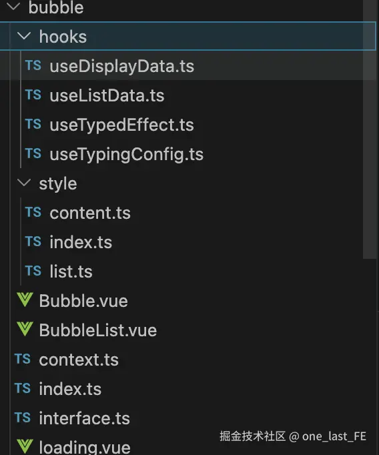Viewport: 379px width, 455px height.
Task: Open useTypedEffect.ts file
Action: pyautogui.click(x=121, y=125)
